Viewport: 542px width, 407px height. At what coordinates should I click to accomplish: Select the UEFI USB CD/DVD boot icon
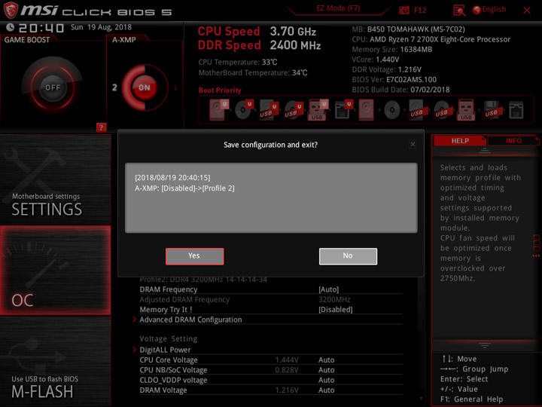click(x=294, y=110)
